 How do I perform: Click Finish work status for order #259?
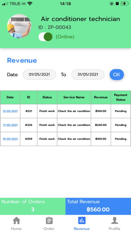click(x=47, y=139)
